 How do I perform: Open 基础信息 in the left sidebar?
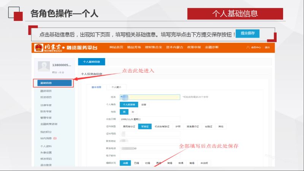click(x=52, y=83)
